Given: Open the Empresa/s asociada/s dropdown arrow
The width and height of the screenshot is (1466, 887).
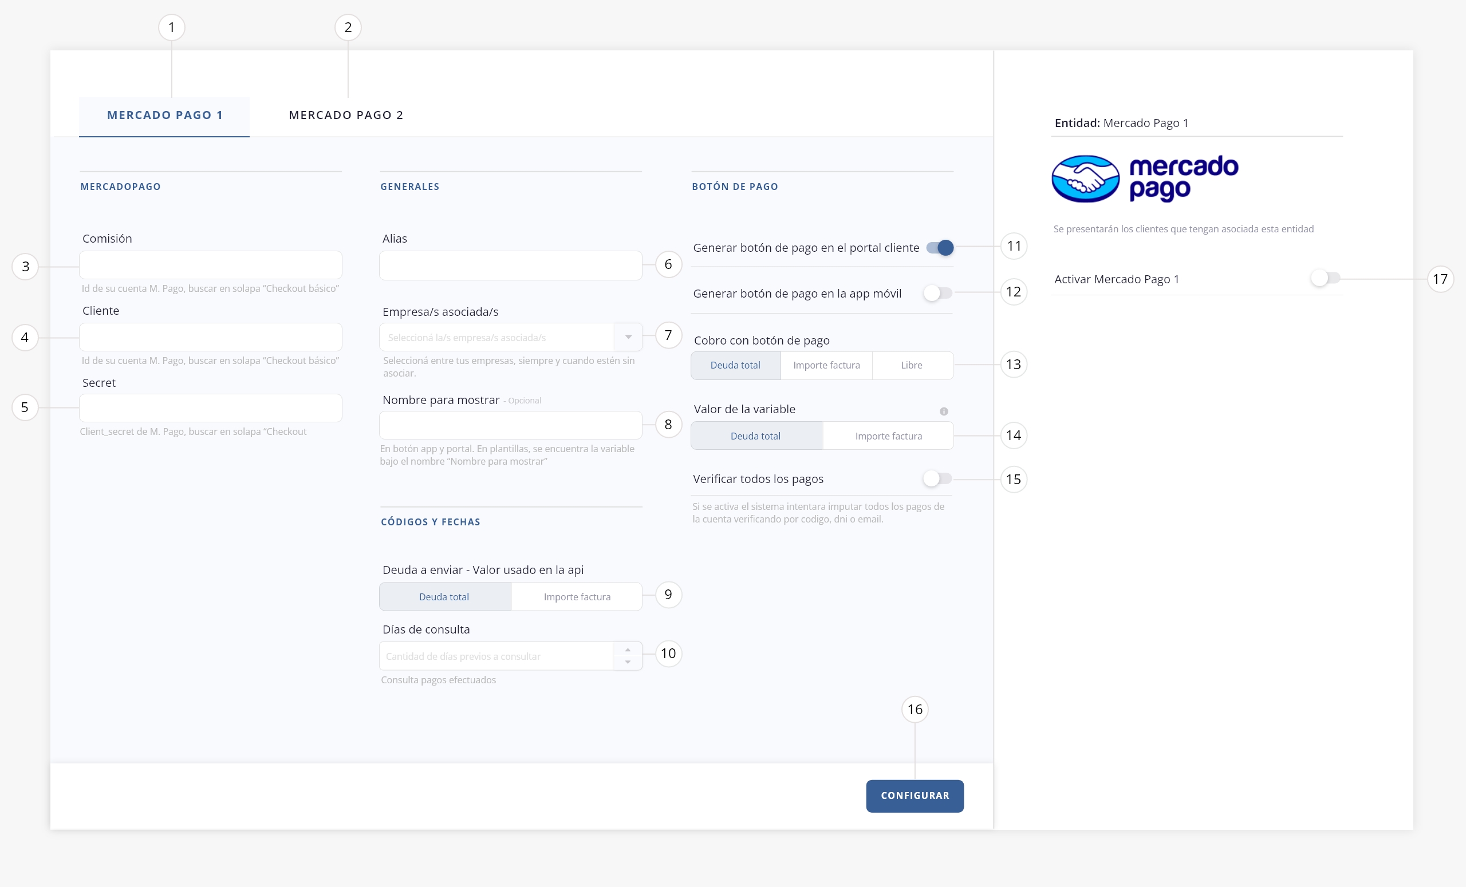Looking at the screenshot, I should pos(628,337).
